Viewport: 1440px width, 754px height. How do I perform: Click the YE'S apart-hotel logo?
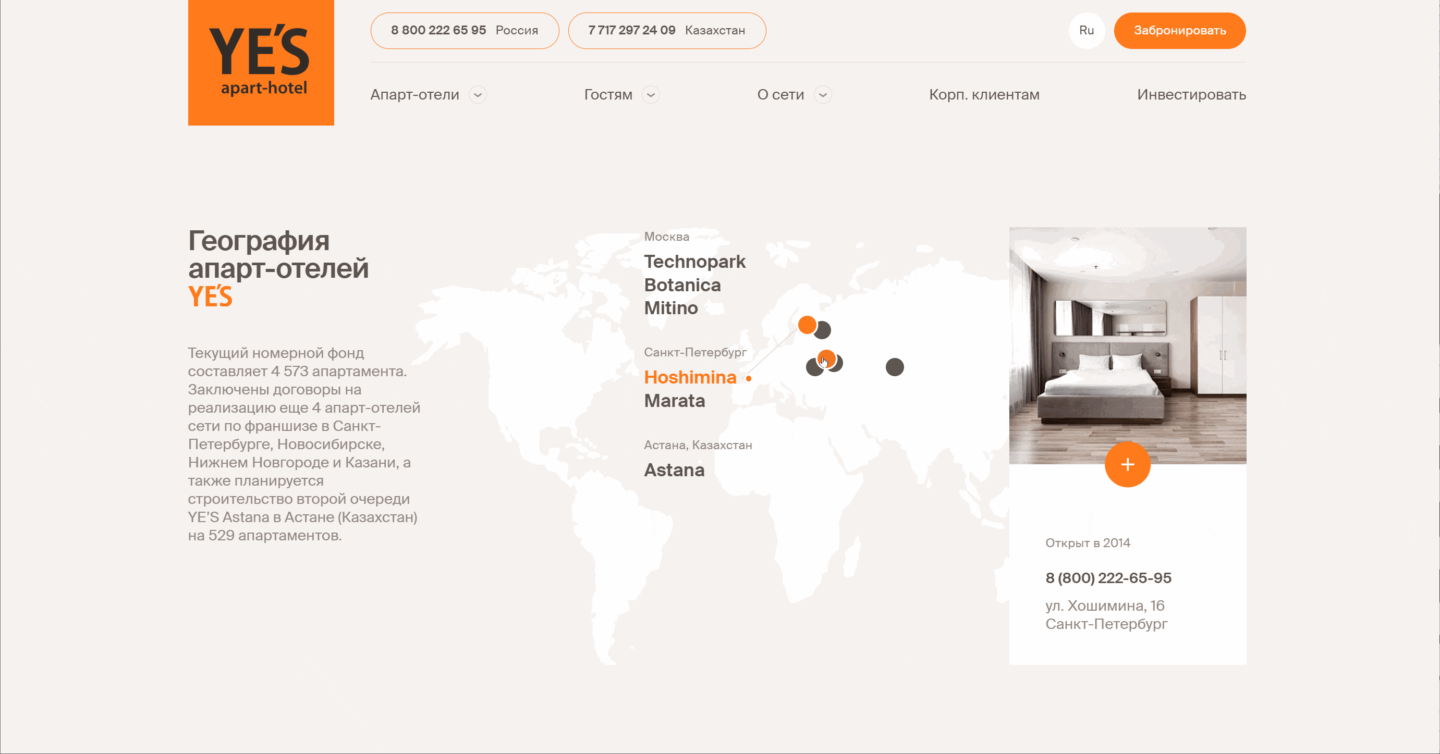261,63
